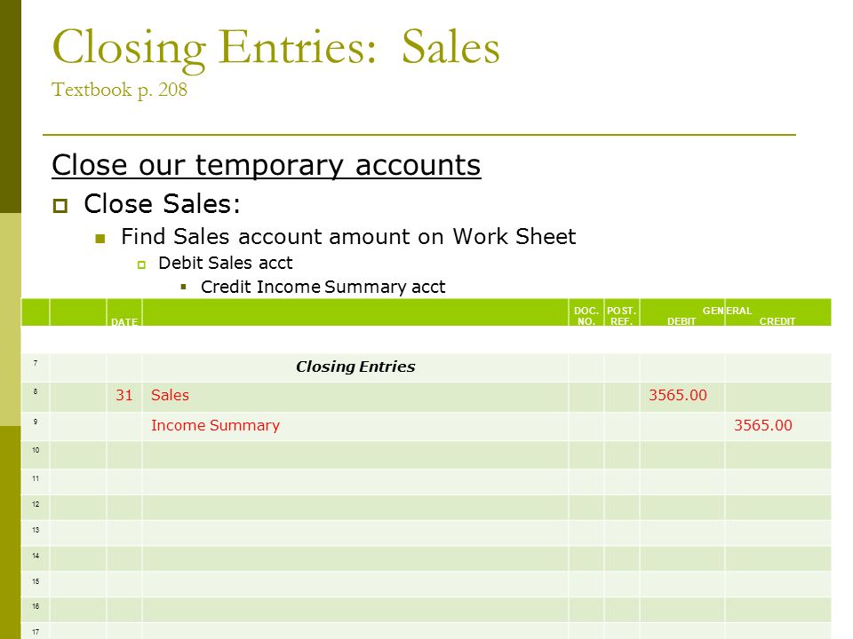The width and height of the screenshot is (853, 639).
Task: Click the date cell showing 31
Action: pos(124,396)
